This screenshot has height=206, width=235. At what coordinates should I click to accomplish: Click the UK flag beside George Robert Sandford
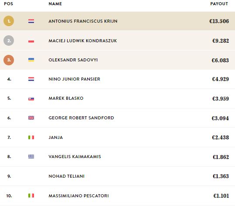coord(31,118)
